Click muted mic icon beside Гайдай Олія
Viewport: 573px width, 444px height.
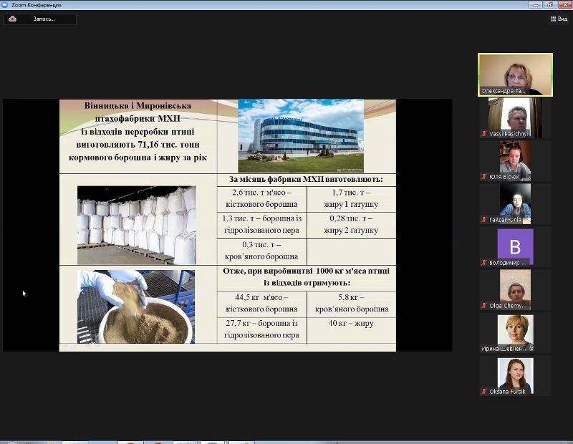tap(484, 220)
